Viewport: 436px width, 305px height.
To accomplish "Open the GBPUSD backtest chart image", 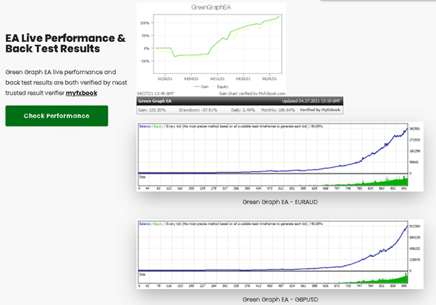I will (x=280, y=254).
